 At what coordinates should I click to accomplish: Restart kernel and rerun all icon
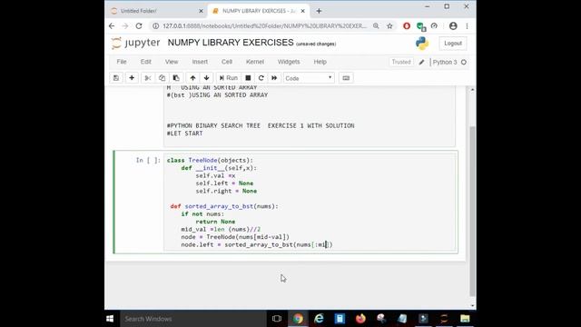(x=274, y=78)
